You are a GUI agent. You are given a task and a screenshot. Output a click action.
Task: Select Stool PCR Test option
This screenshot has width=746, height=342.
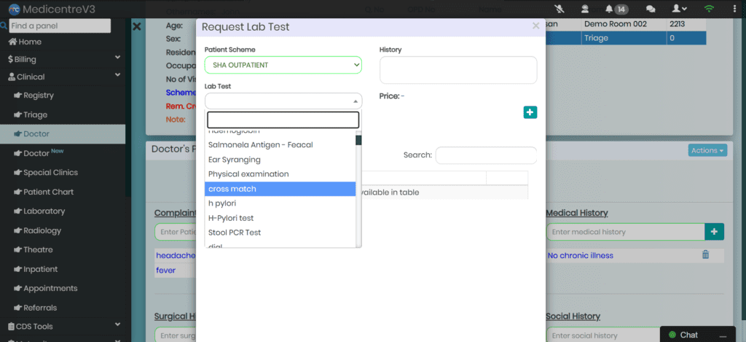(x=280, y=233)
